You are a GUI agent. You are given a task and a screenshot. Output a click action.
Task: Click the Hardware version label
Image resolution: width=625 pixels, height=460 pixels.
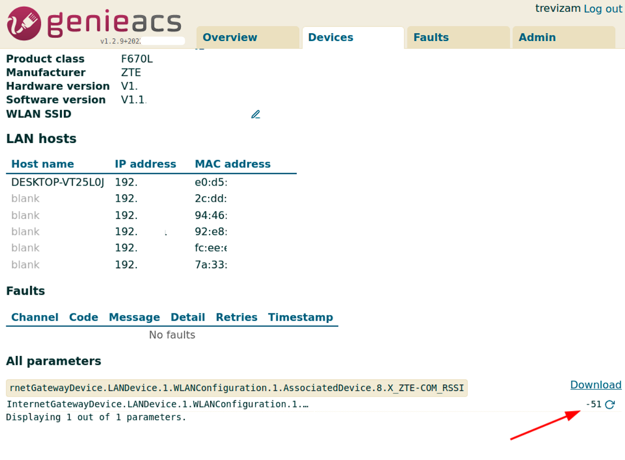pyautogui.click(x=58, y=86)
